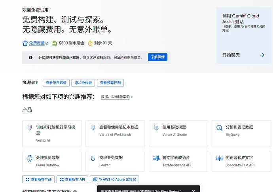Click the Gemini Cloud Assist promo card title
The image size is (273, 192).
click(241, 19)
